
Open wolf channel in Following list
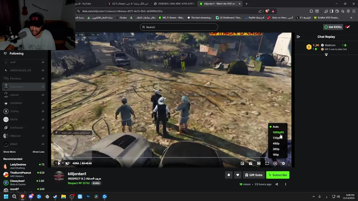(x=24, y=62)
